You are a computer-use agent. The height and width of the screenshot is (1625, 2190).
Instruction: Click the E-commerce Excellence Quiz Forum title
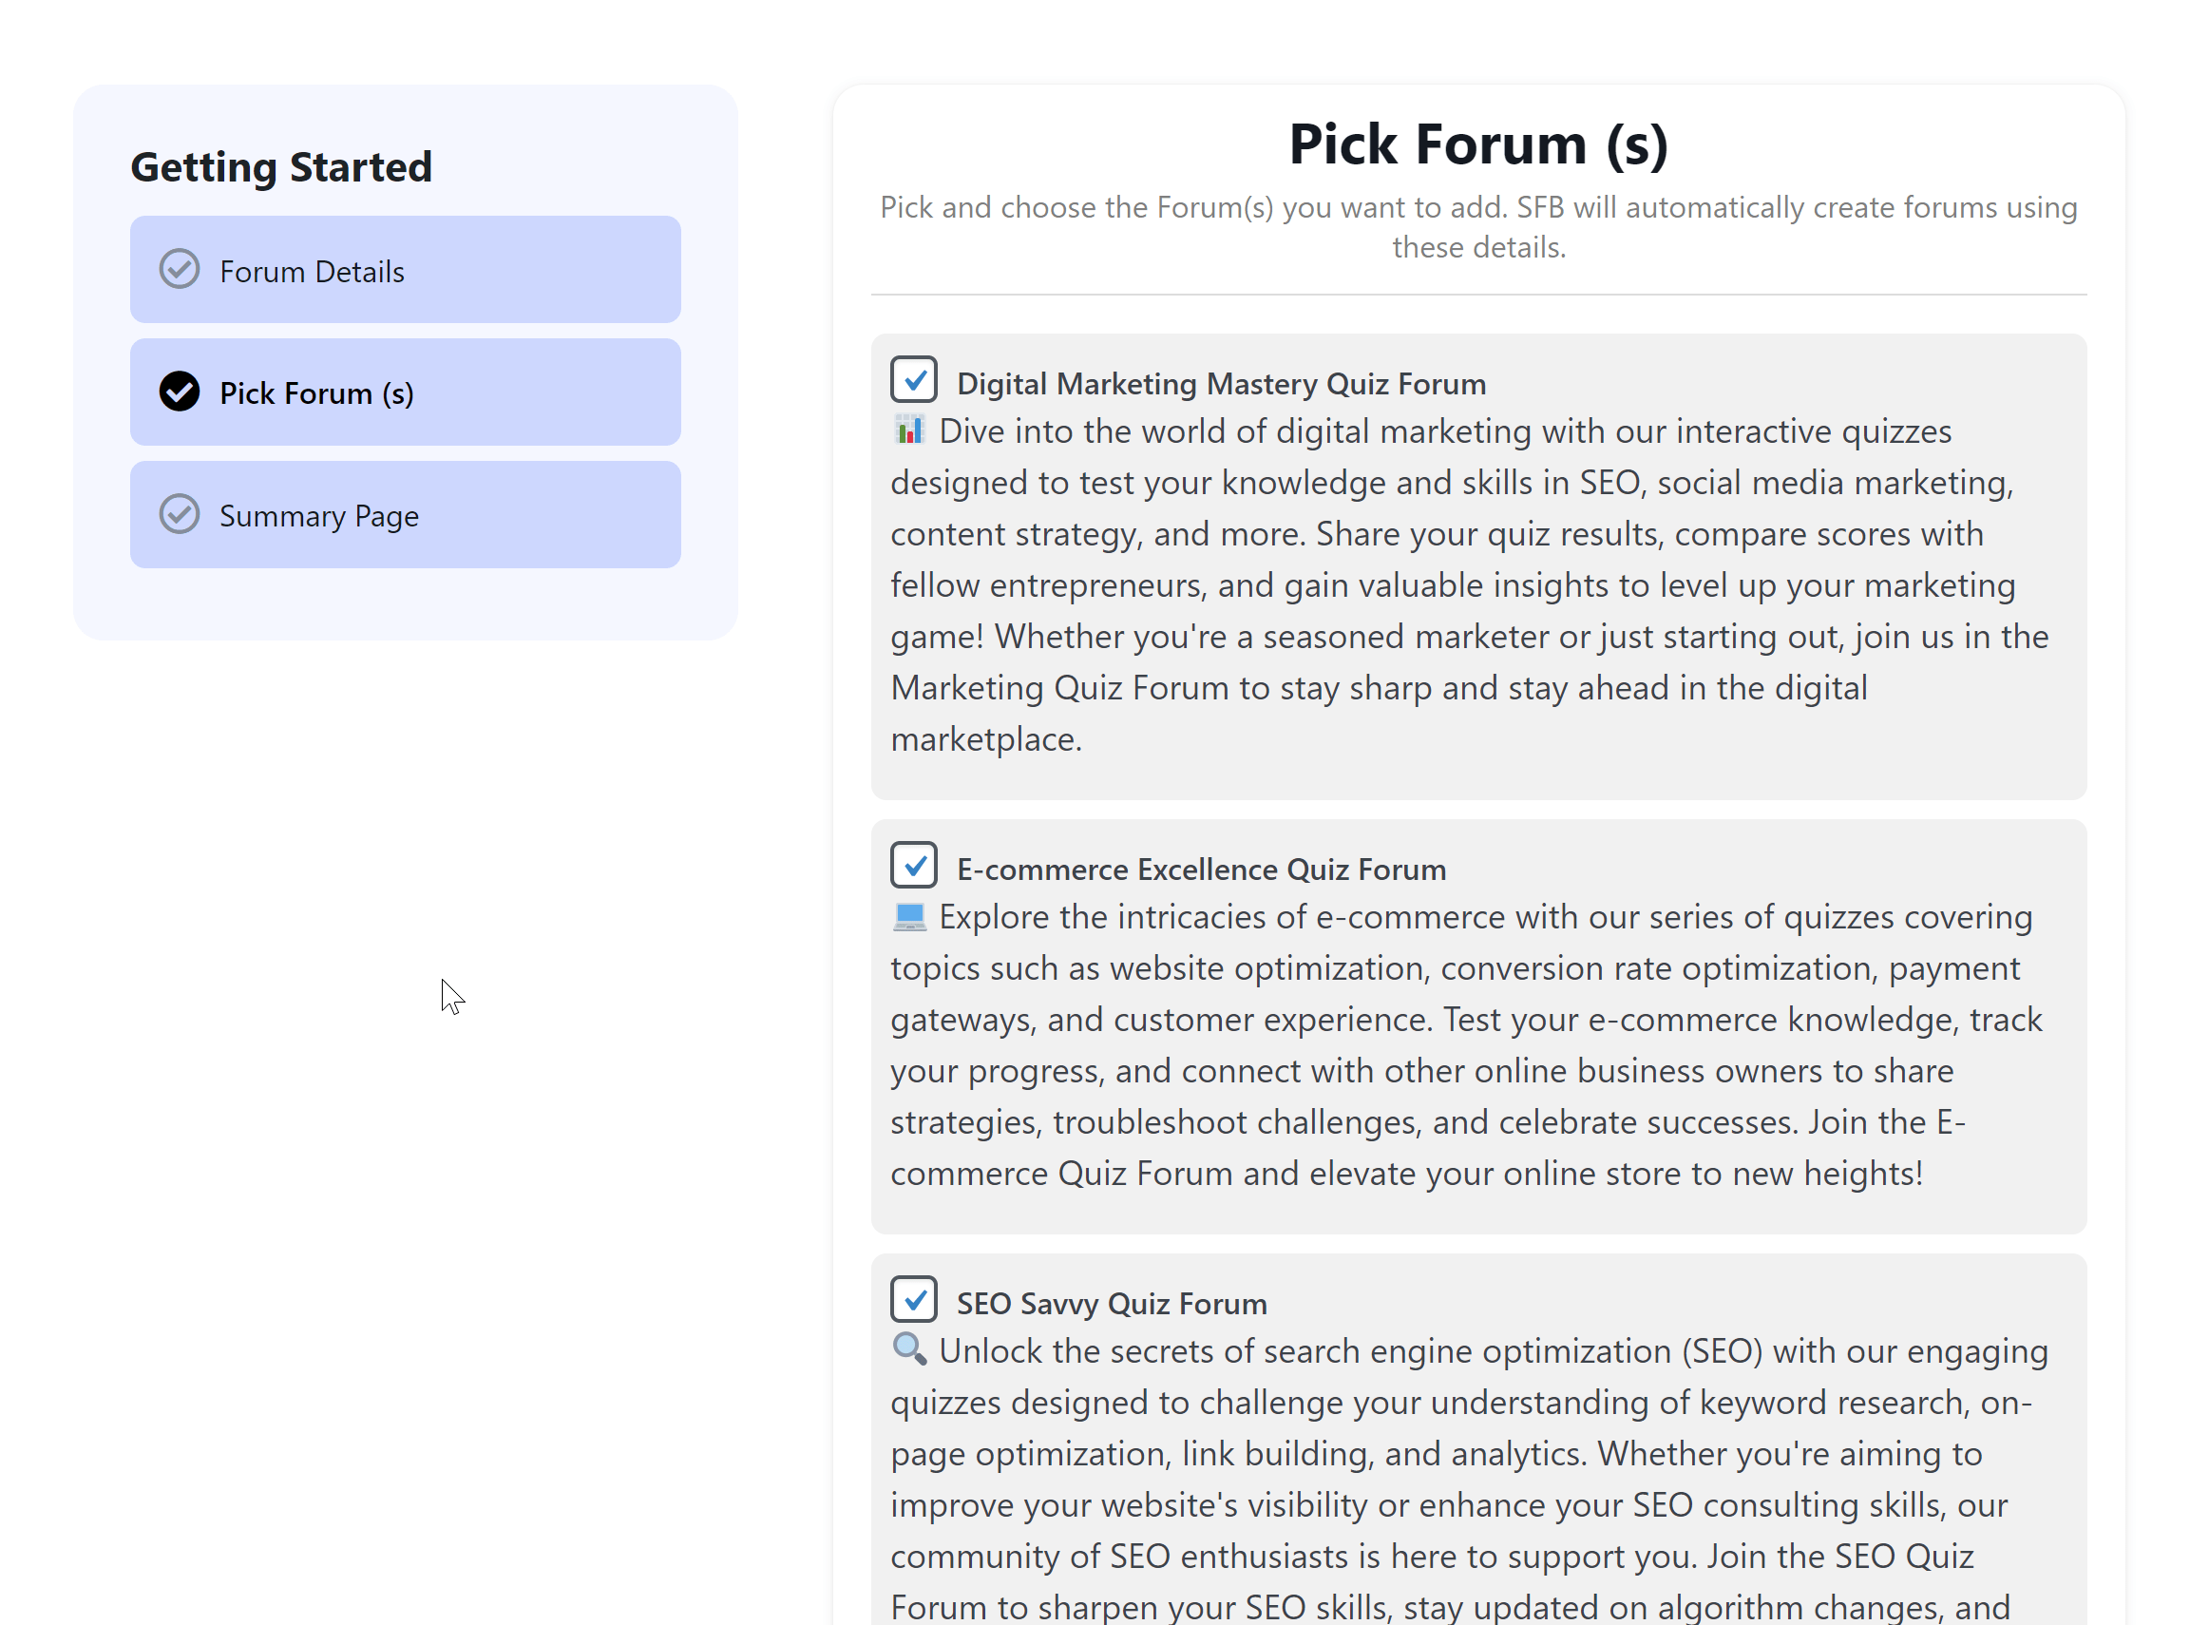pyautogui.click(x=1201, y=870)
